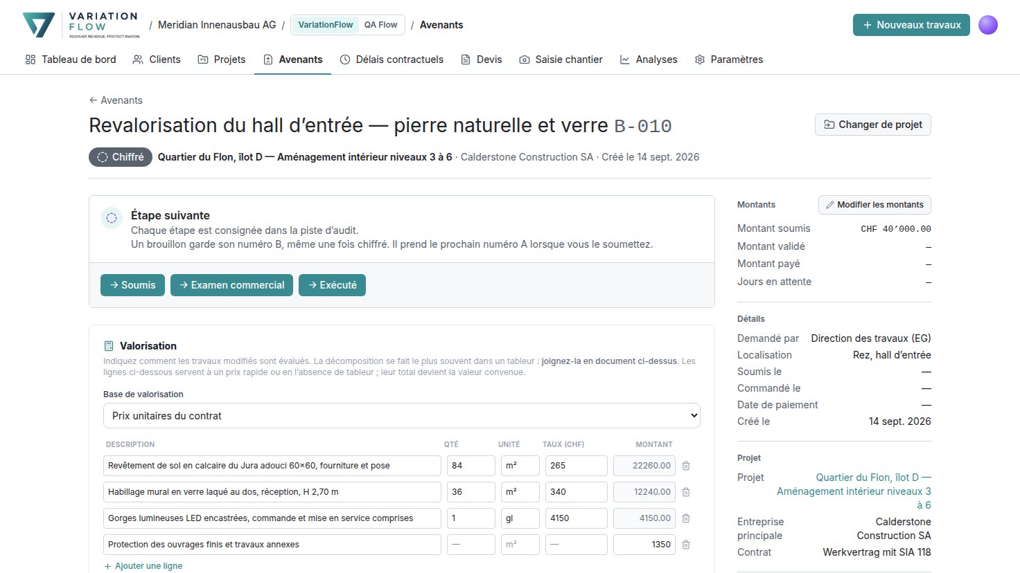Viewport: 1020px width, 573px height.
Task: Click the quantity field showing 36
Action: coord(471,492)
